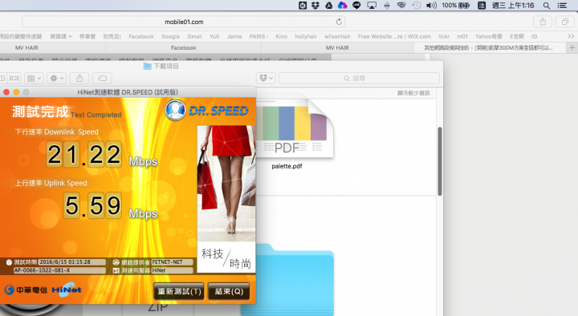Open the hollyhair bookmark
Viewport: 578px width, 316px height.
pos(306,36)
